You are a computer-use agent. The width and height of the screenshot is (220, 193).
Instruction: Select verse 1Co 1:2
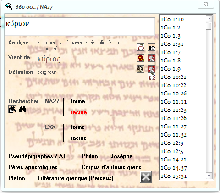(x=170, y=28)
